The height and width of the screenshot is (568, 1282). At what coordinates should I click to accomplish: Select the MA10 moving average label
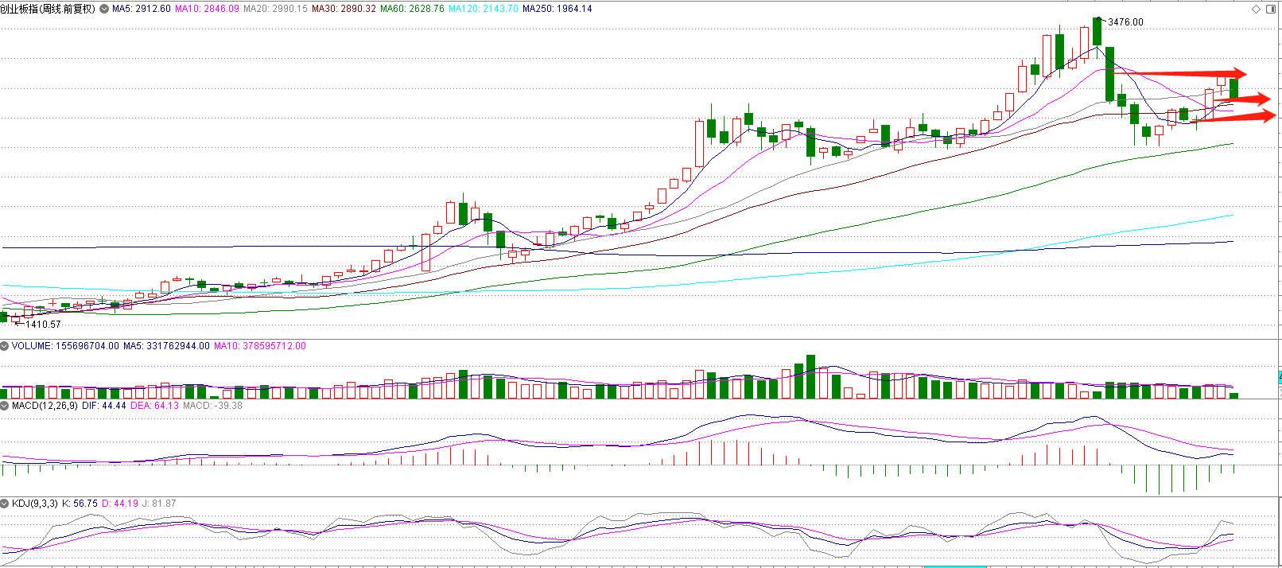(x=207, y=9)
